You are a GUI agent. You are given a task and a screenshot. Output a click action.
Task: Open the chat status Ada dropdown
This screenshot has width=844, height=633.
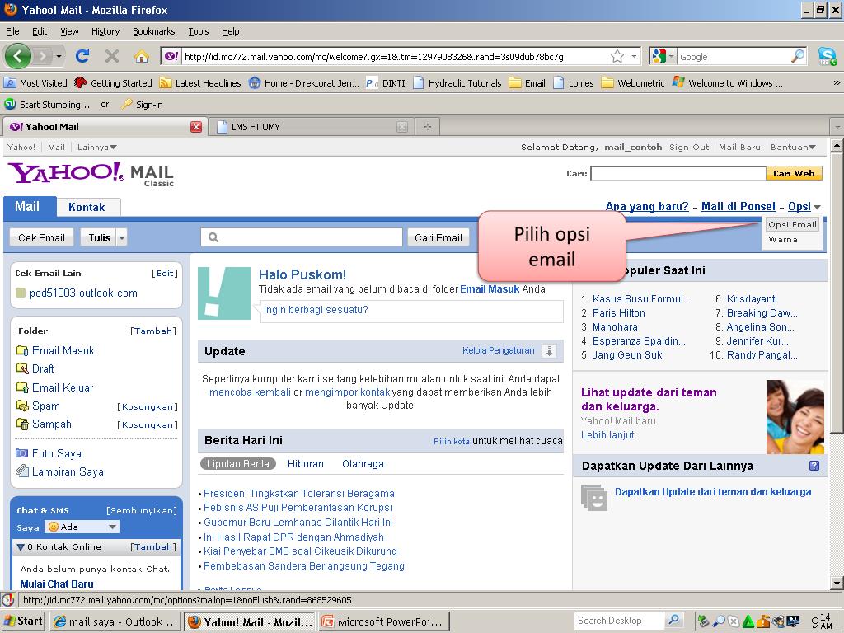[x=82, y=527]
